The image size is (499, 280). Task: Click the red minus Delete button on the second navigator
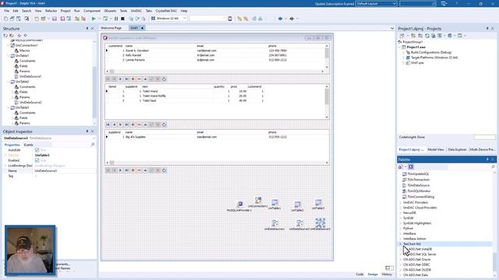tap(139, 124)
